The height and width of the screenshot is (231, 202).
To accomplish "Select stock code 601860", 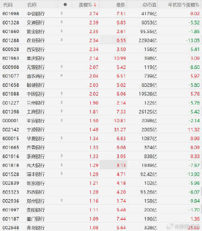I will 11,31.
